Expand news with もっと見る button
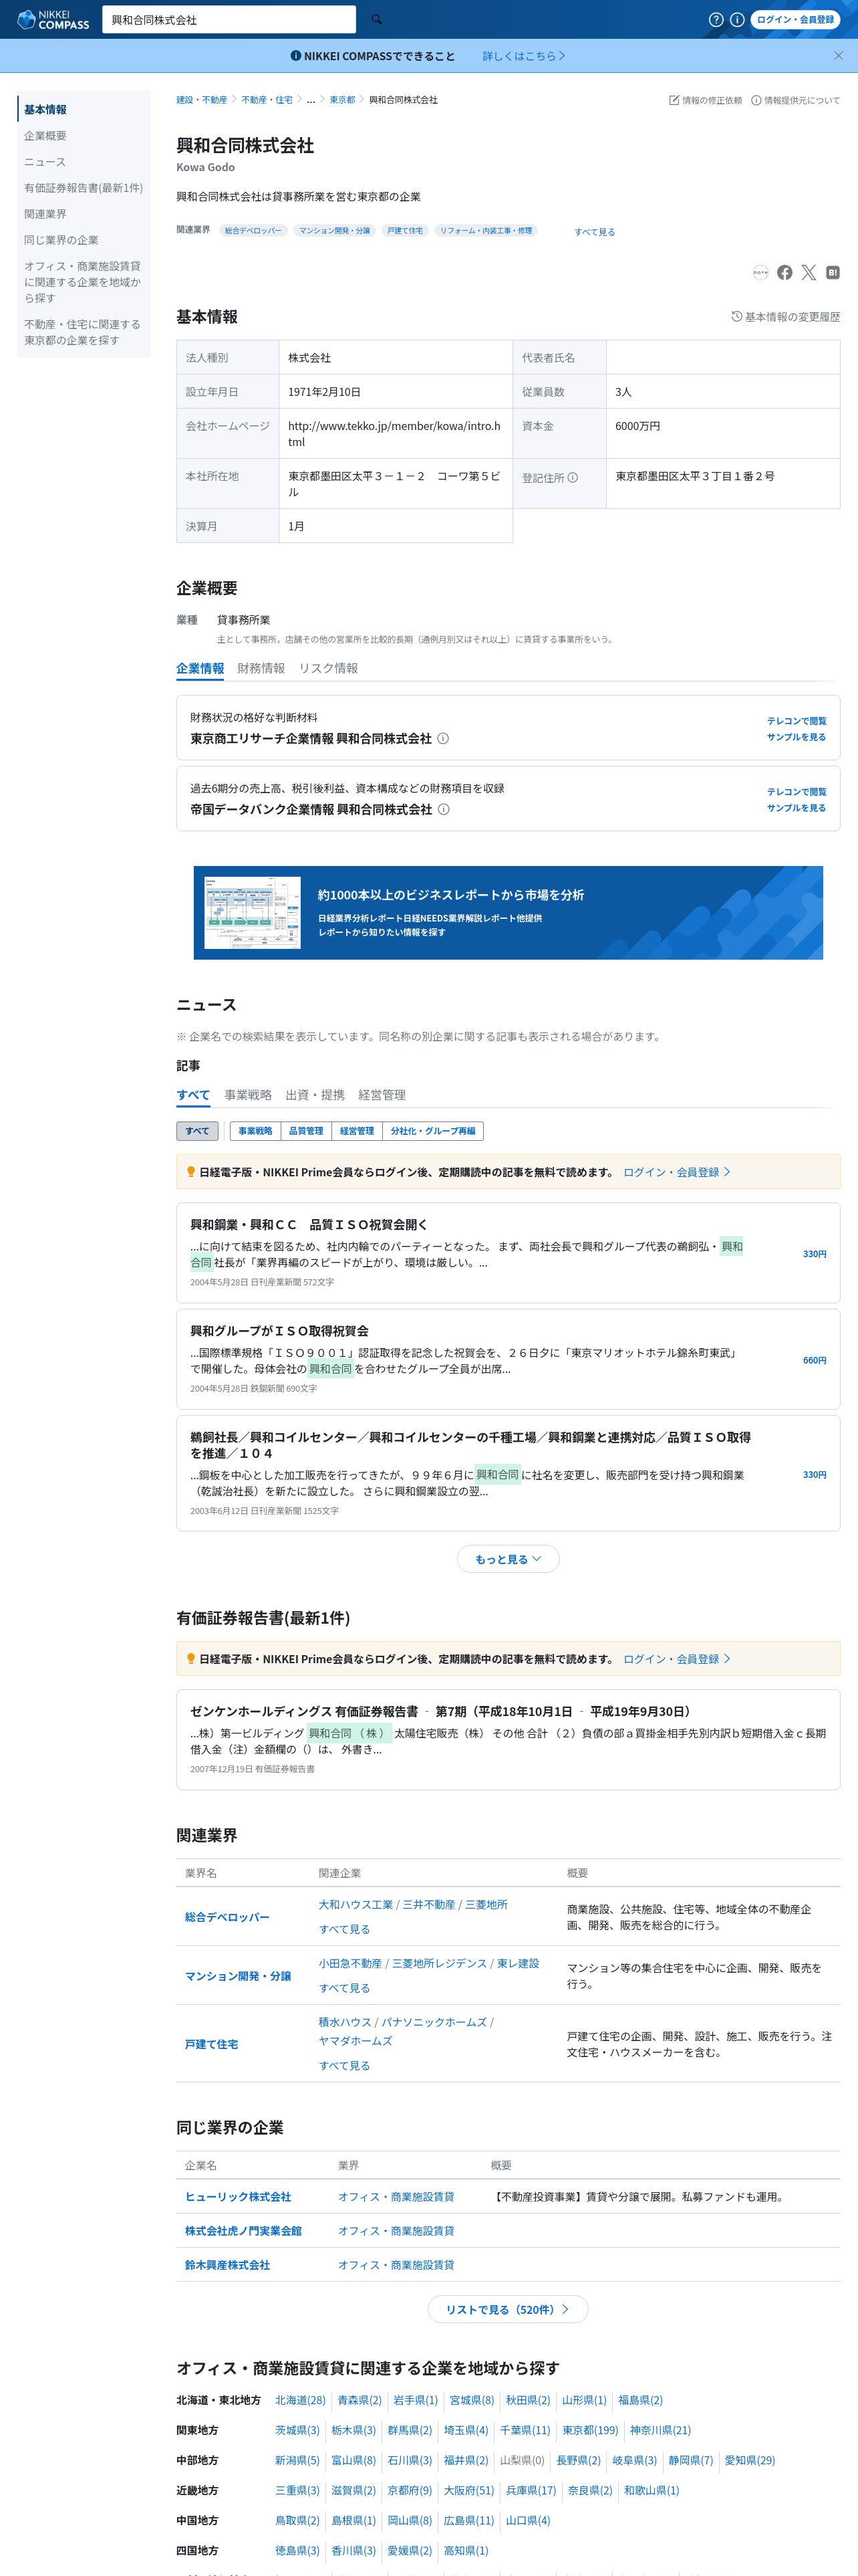The image size is (858, 2576). pyautogui.click(x=509, y=1559)
